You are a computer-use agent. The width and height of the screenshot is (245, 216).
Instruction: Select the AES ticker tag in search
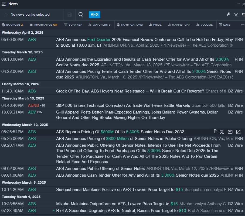tap(94, 15)
